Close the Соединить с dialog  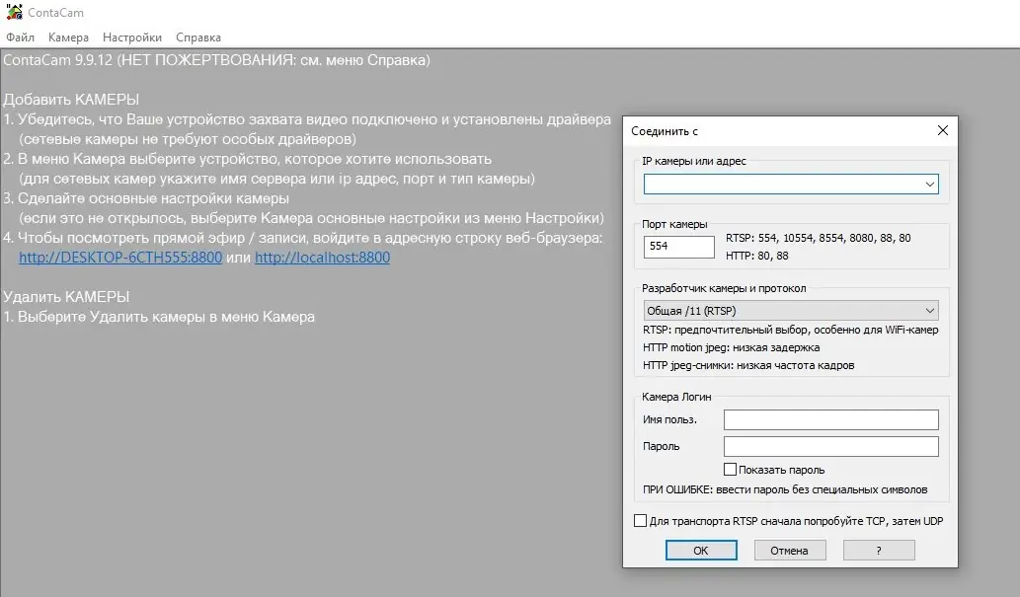point(942,130)
